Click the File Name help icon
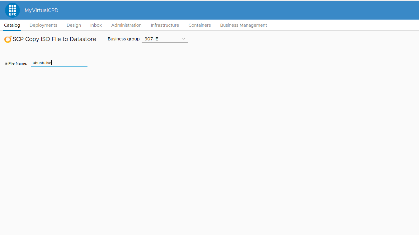The image size is (419, 235). [6, 64]
